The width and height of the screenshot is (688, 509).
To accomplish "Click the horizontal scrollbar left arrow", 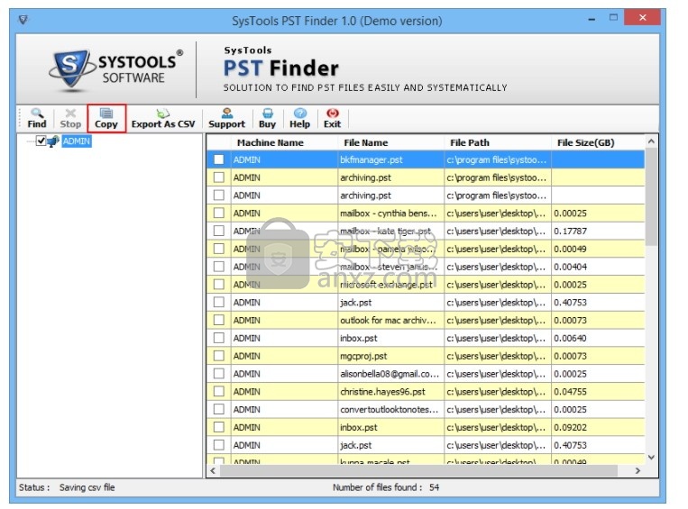I will coord(213,470).
